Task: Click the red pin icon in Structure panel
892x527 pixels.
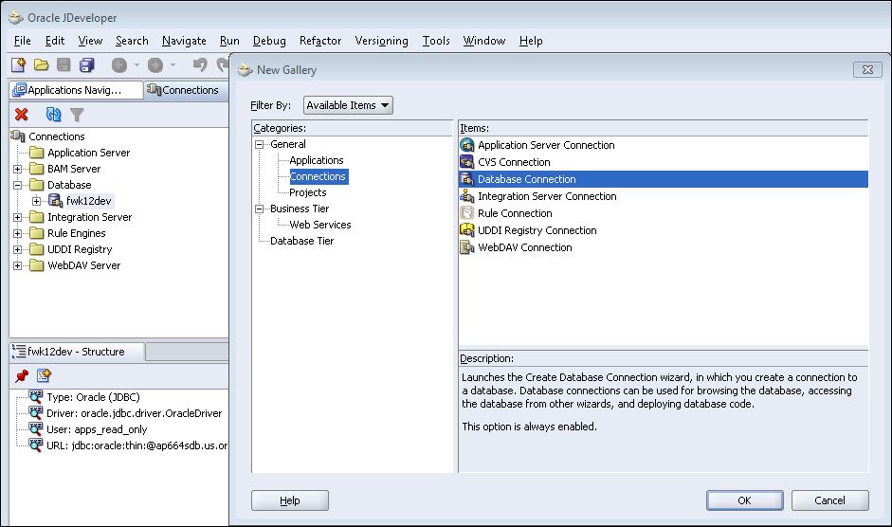Action: click(22, 375)
